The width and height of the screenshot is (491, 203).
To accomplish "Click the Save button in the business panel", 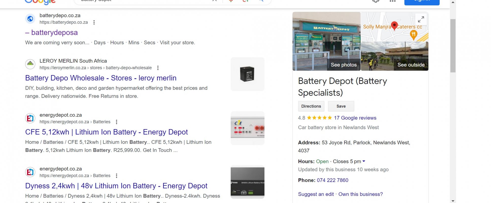I will click(341, 106).
